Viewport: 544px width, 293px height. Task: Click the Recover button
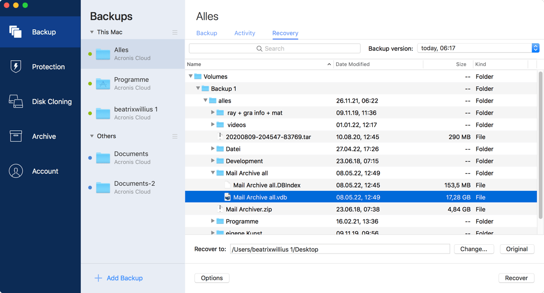click(x=516, y=278)
